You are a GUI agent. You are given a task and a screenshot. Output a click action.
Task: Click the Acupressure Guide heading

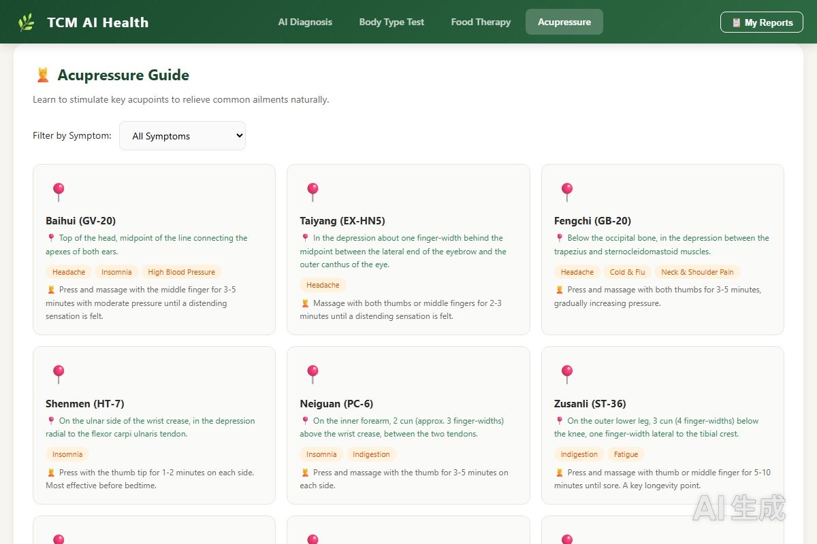pyautogui.click(x=123, y=75)
